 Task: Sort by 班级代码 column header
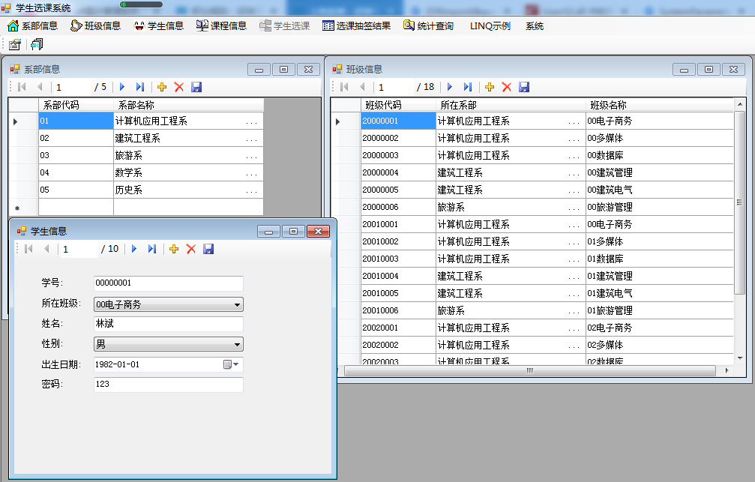click(x=398, y=105)
